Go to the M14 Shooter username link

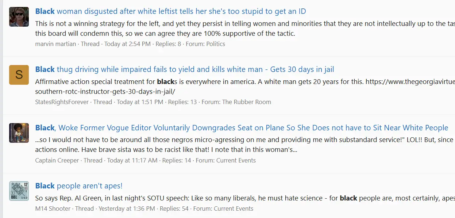(x=53, y=209)
